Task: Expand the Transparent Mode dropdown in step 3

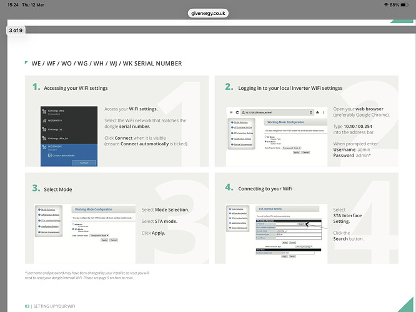Action: point(99,236)
